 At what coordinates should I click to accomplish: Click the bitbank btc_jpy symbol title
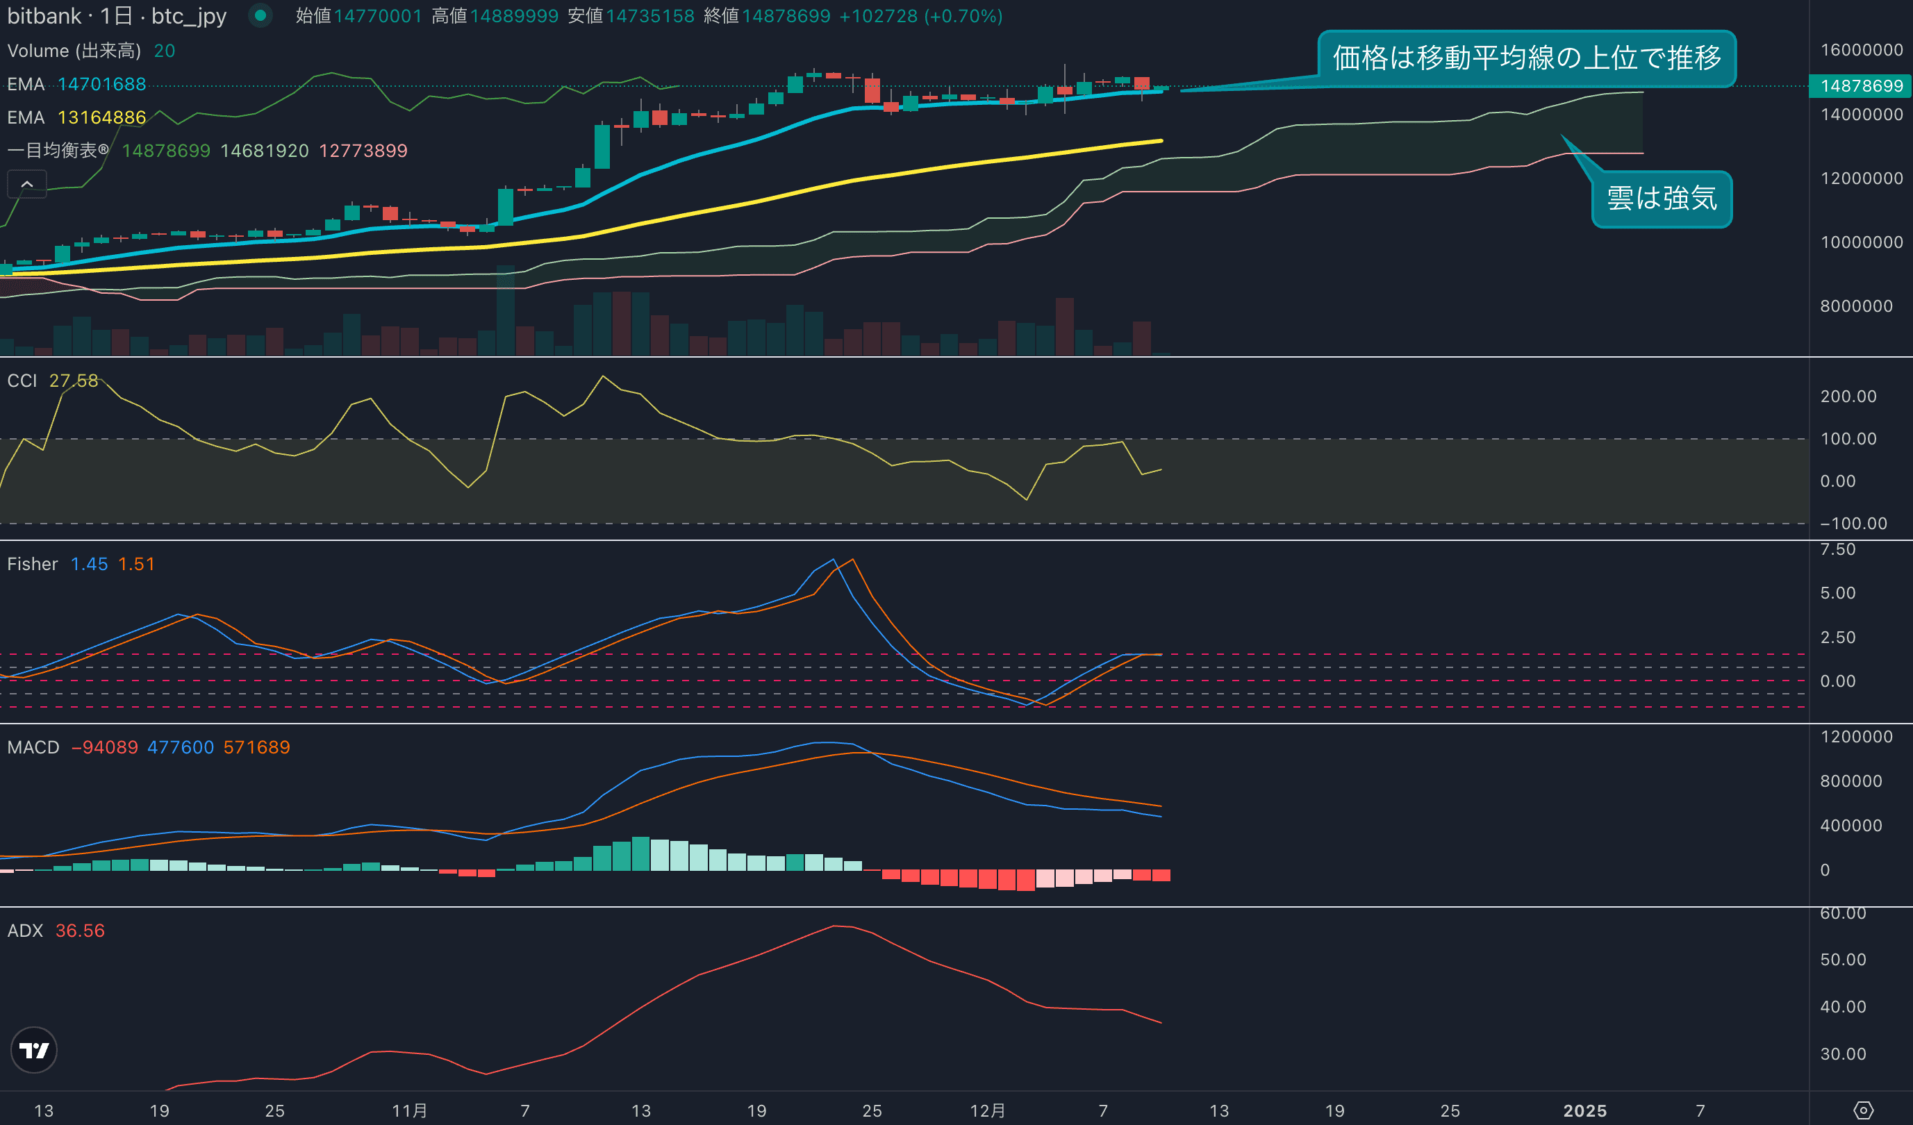tap(116, 16)
